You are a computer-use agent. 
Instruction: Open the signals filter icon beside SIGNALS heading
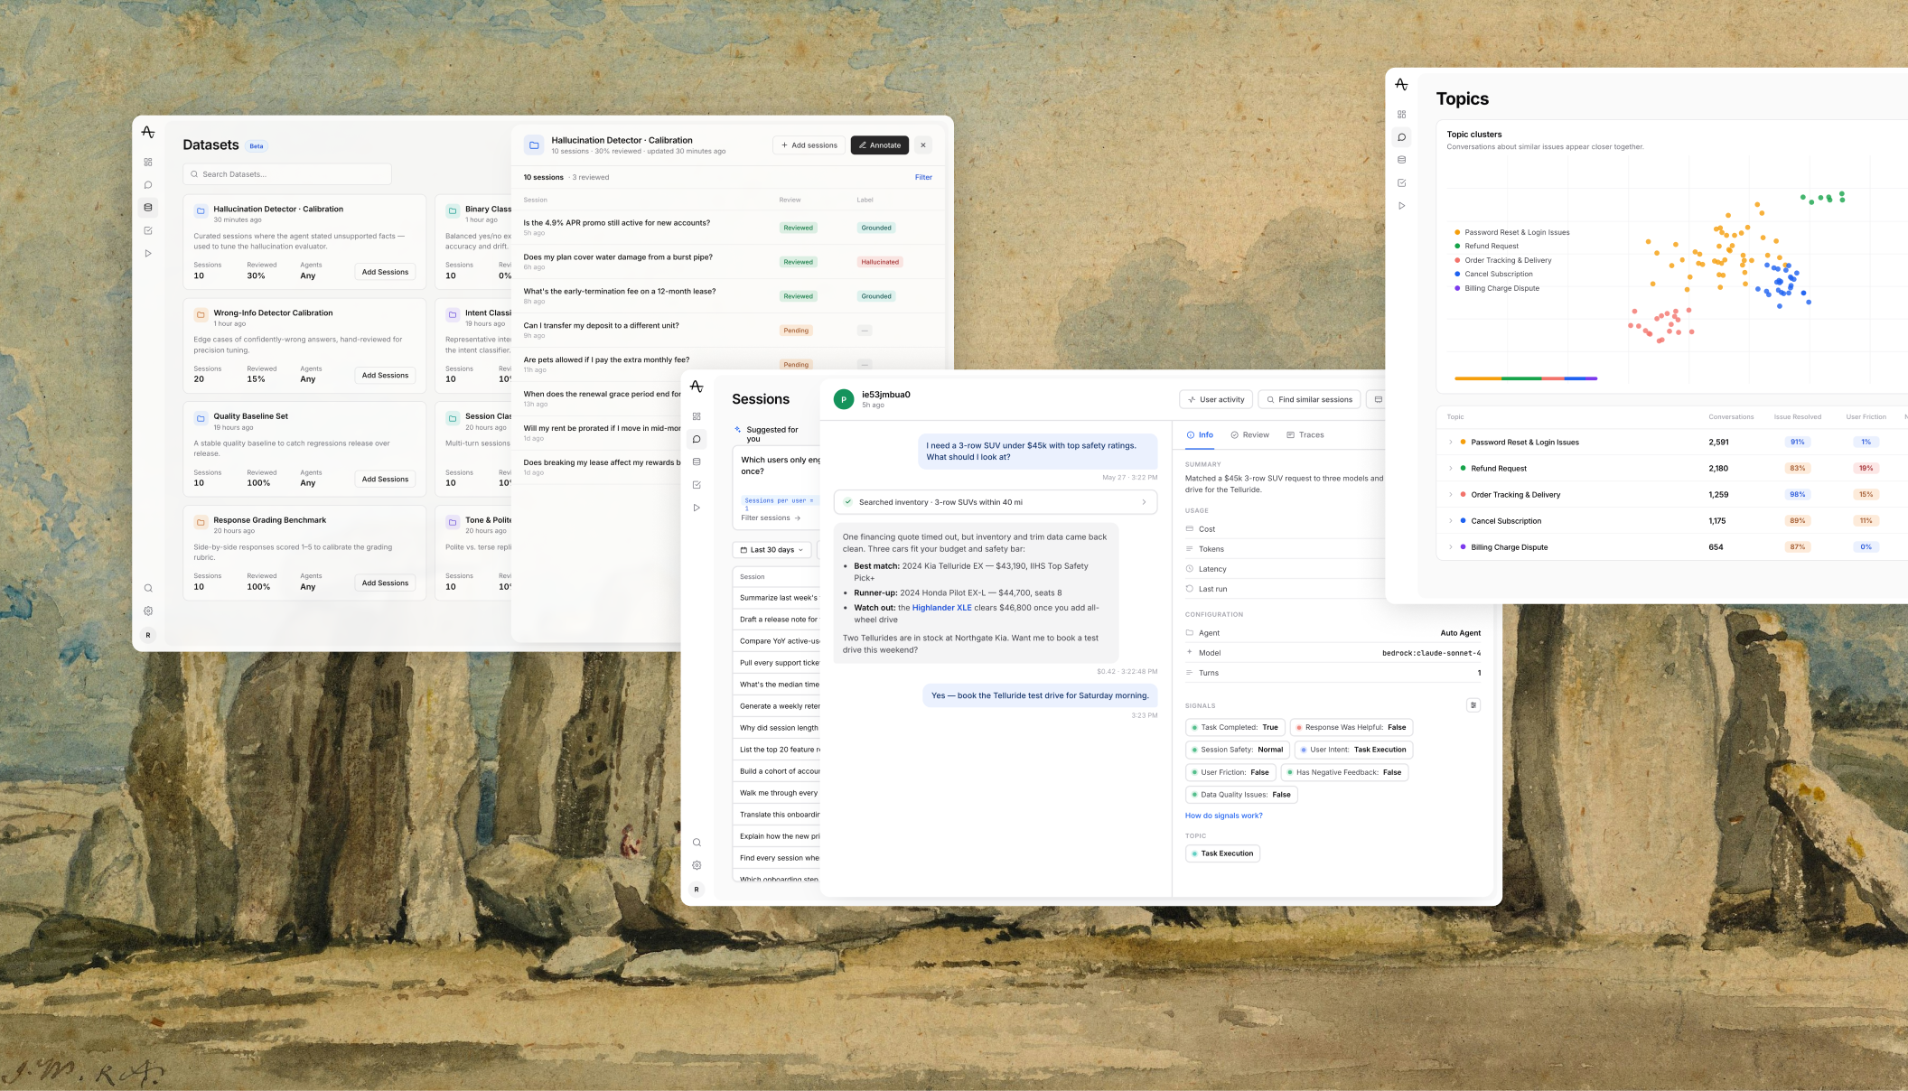tap(1473, 705)
